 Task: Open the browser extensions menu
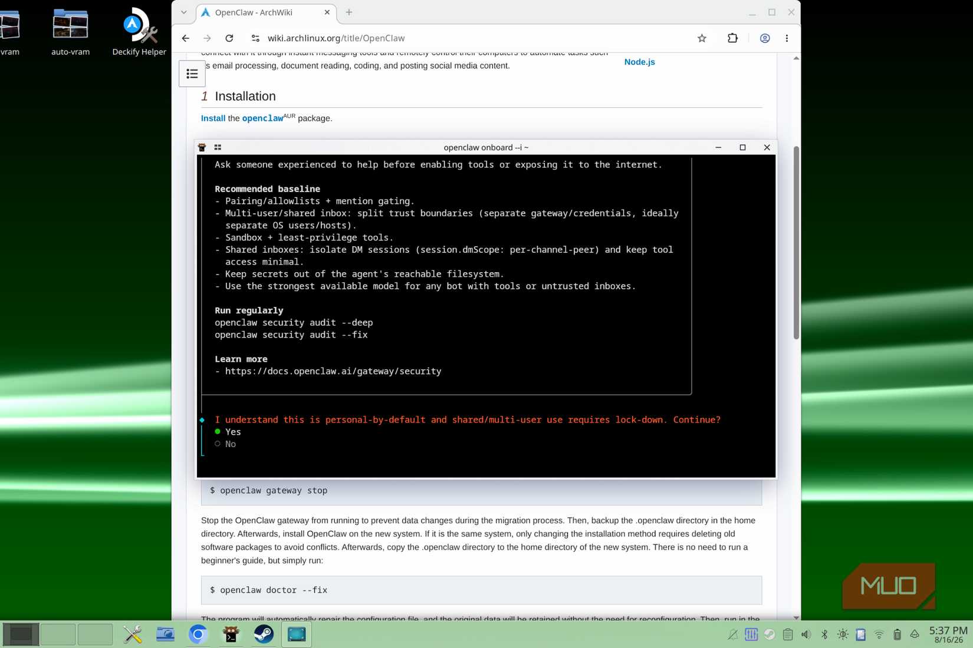point(732,38)
